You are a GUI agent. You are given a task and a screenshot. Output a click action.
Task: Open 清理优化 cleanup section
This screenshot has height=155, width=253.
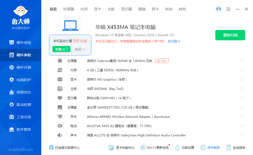(x=21, y=92)
